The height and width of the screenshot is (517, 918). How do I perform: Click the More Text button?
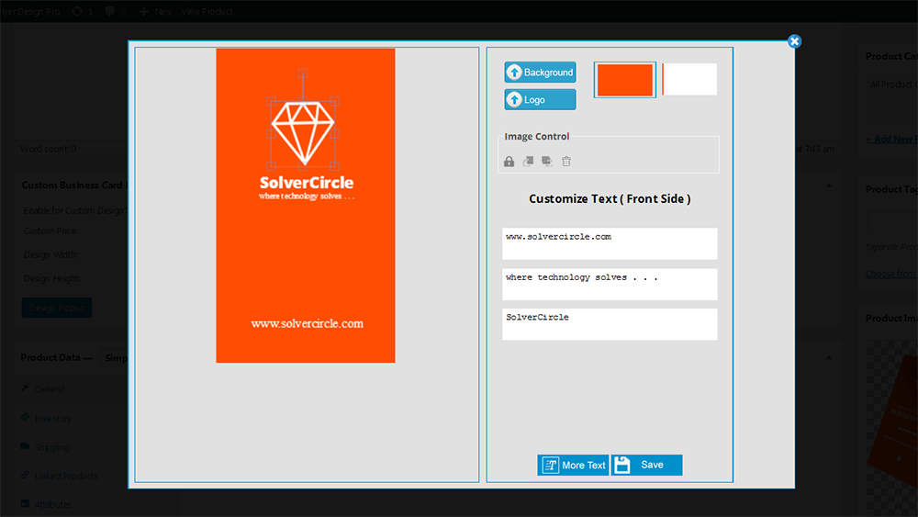point(573,465)
